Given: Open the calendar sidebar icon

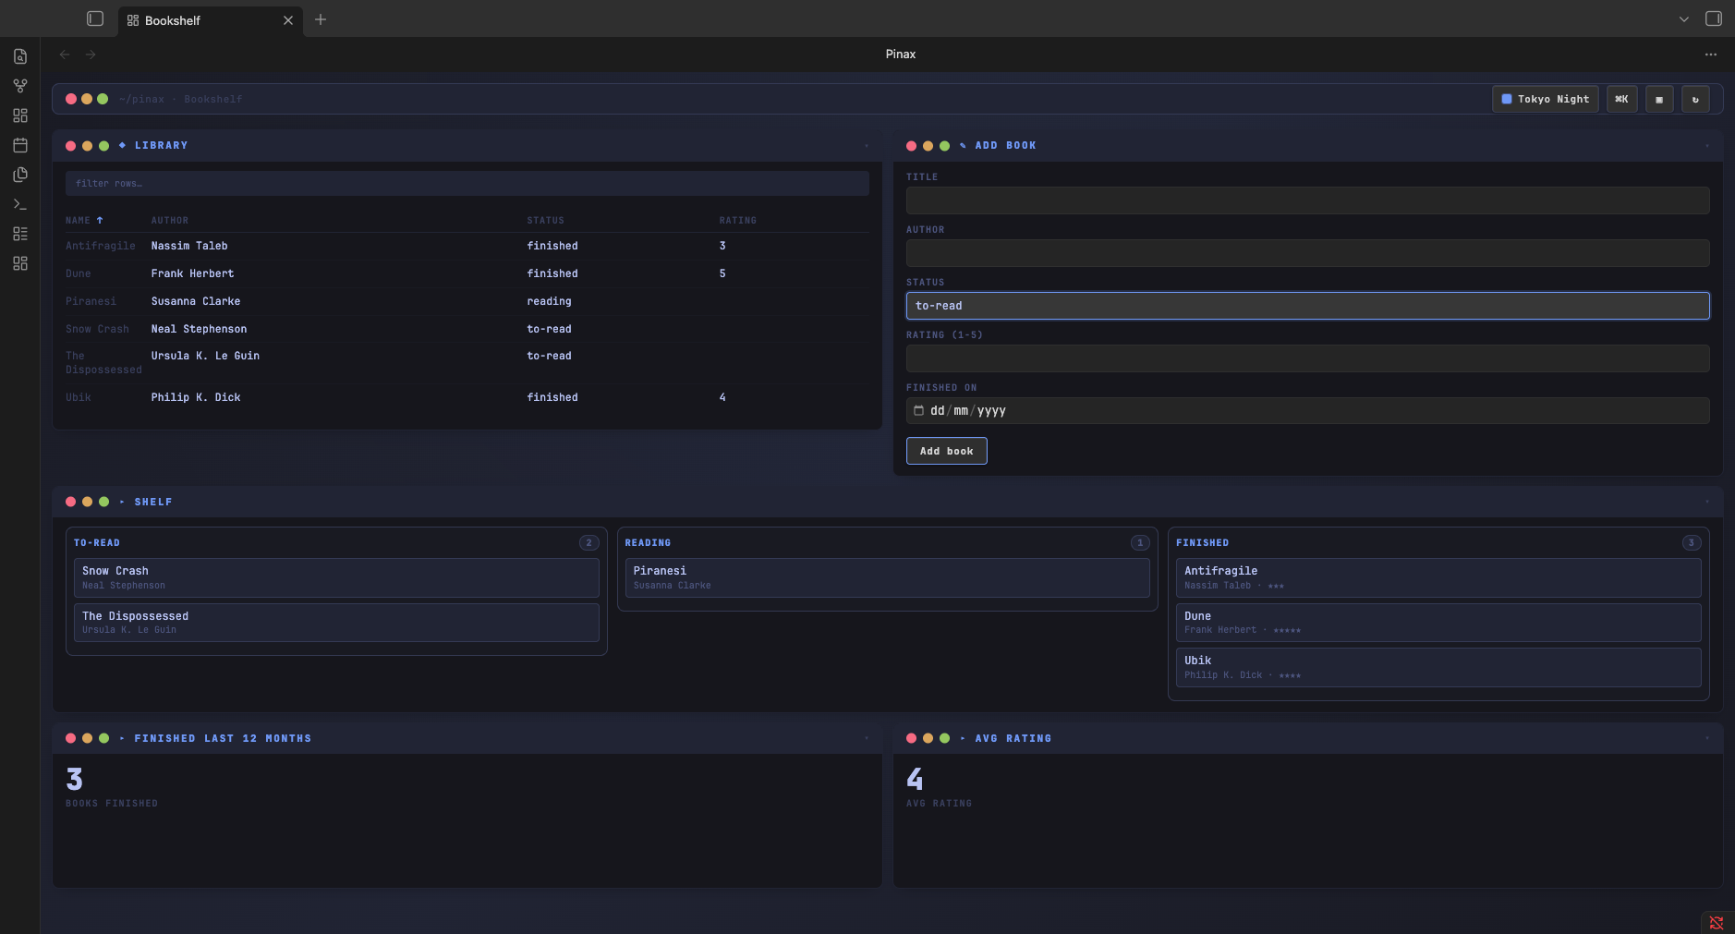Looking at the screenshot, I should pyautogui.click(x=20, y=145).
